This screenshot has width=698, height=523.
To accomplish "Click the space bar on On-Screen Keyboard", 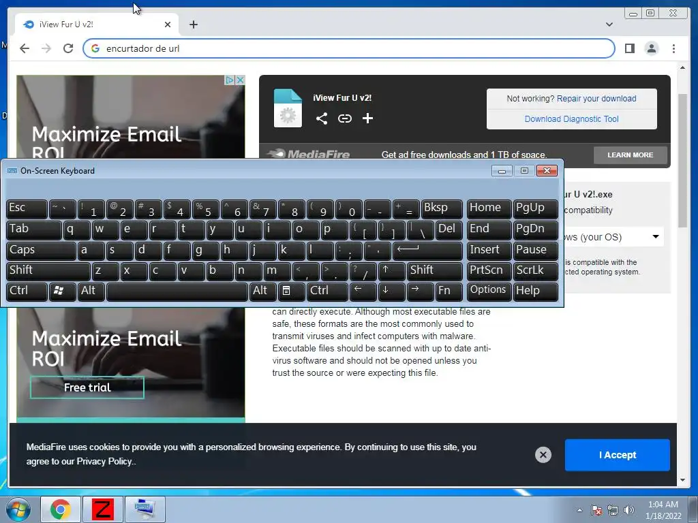I will pos(177,291).
